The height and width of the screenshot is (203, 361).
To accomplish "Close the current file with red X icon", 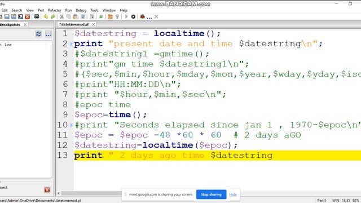I will [x=28, y=16].
